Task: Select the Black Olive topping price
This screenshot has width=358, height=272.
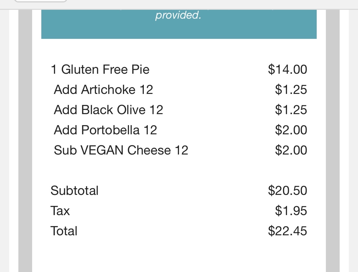Action: tap(291, 110)
